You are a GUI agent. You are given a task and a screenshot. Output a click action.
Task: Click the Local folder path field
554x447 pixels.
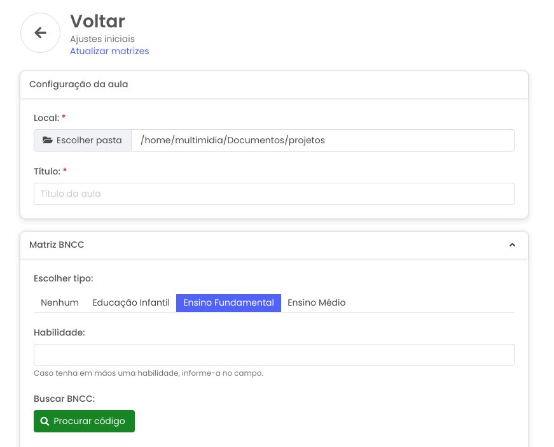pos(322,140)
